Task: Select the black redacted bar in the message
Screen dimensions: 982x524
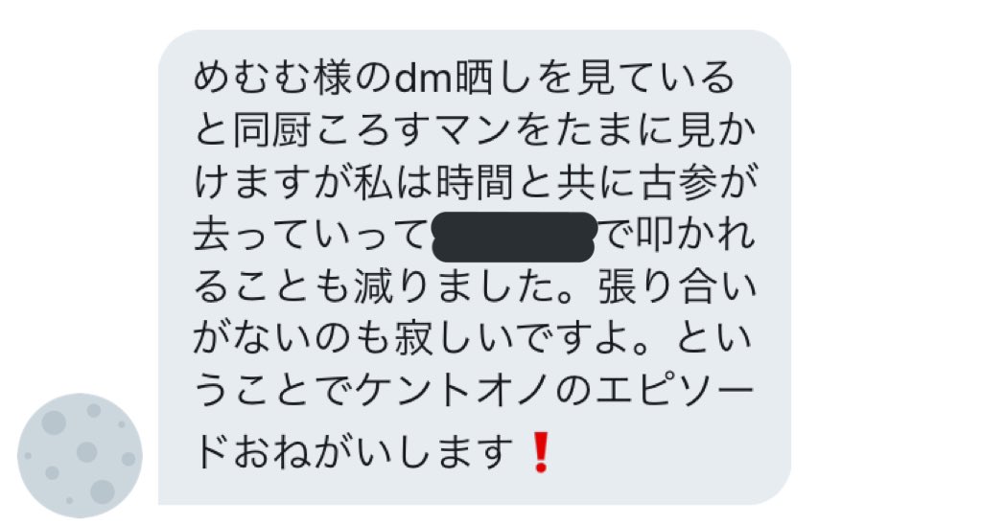Action: click(514, 237)
